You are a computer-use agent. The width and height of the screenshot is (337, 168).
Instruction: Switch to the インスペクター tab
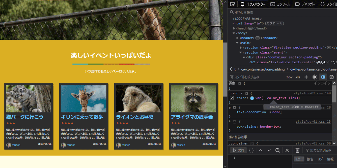[252, 4]
